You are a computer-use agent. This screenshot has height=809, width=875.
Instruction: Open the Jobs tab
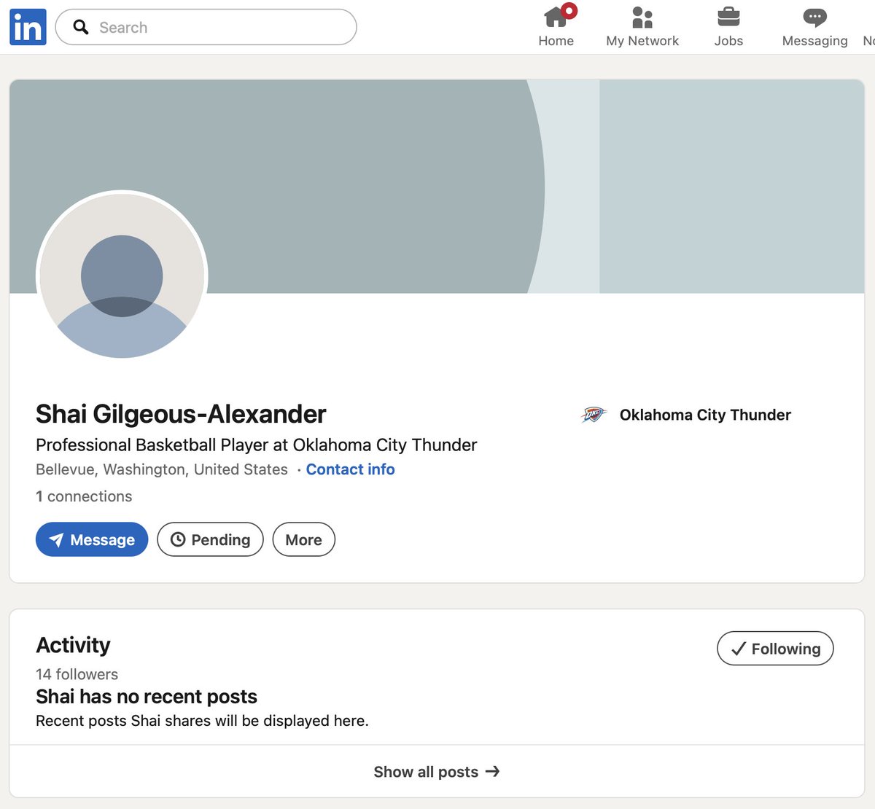pyautogui.click(x=728, y=27)
